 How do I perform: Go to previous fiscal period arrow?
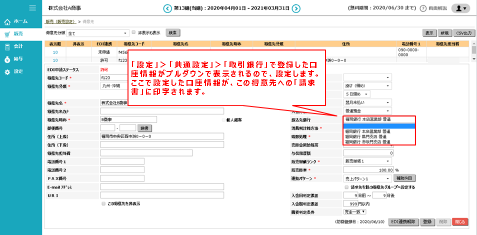pyautogui.click(x=167, y=8)
